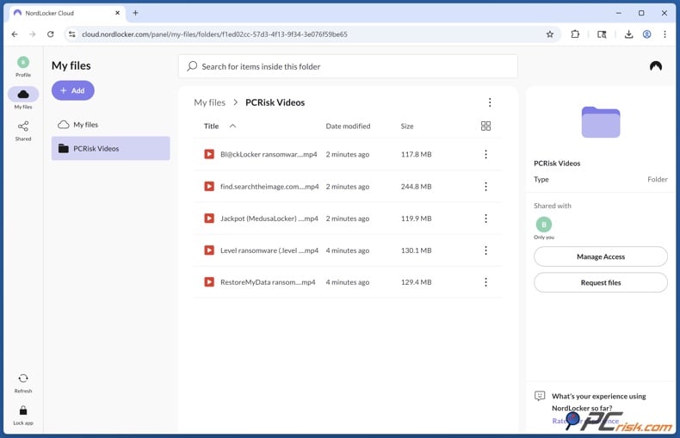Open the browser Downloads icon

point(628,34)
